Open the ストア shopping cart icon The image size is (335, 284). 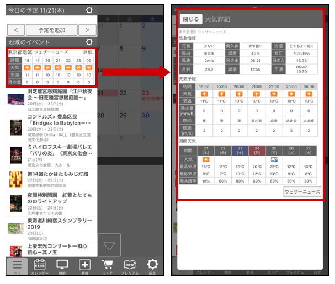[107, 266]
